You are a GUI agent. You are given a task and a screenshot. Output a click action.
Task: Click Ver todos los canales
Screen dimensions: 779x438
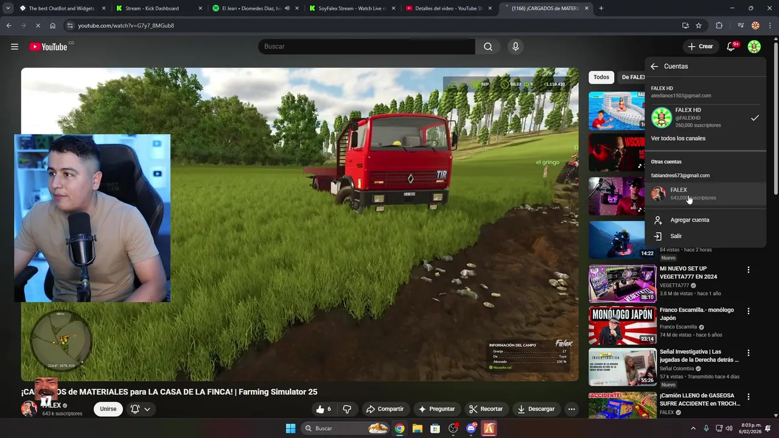click(678, 139)
